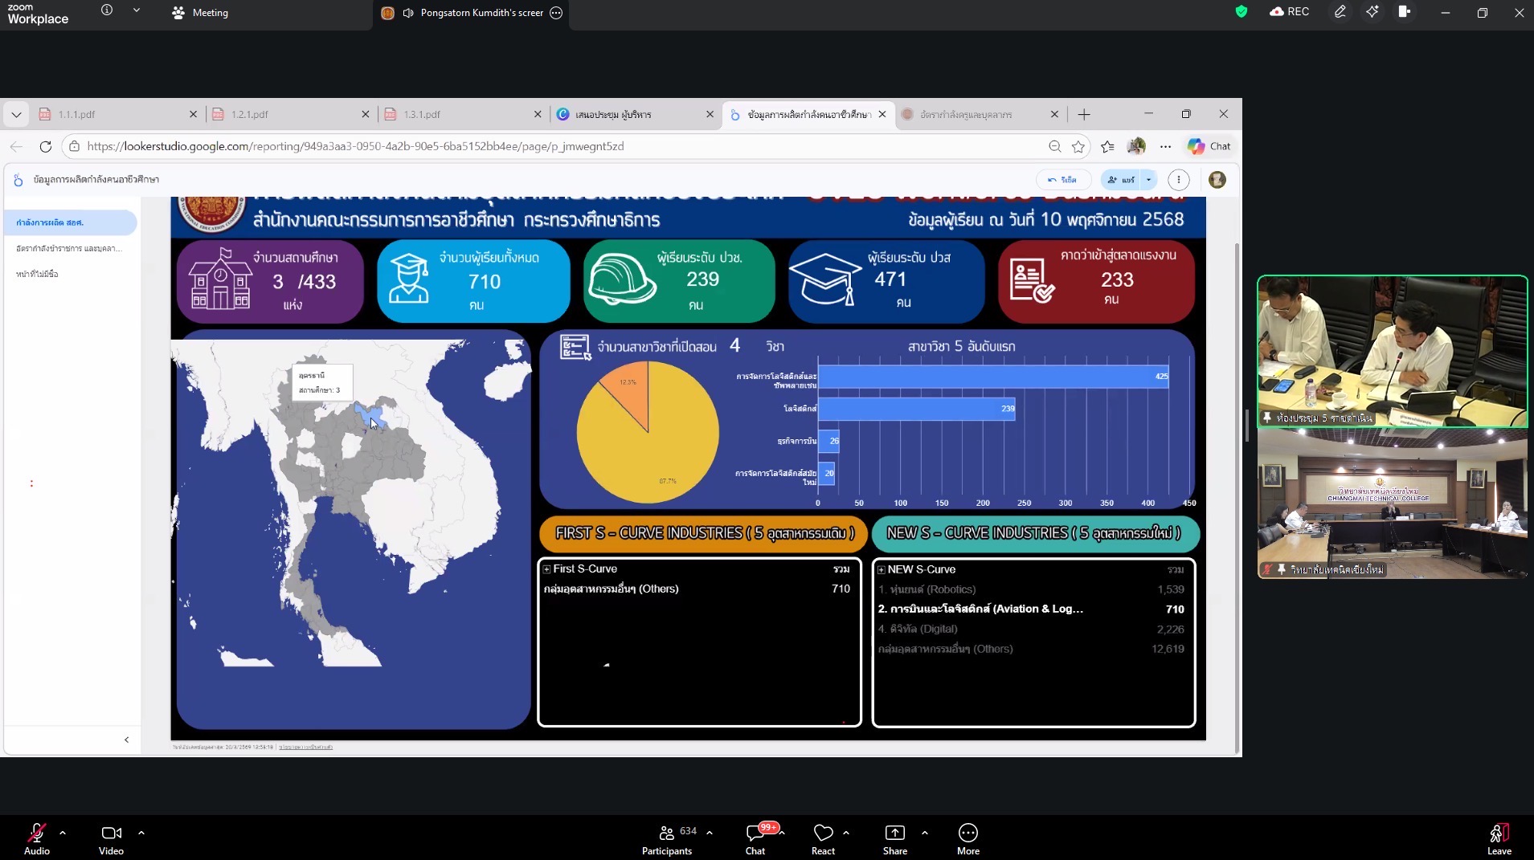The width and height of the screenshot is (1534, 860).
Task: Expand the First S-Curve row
Action: [x=547, y=569]
